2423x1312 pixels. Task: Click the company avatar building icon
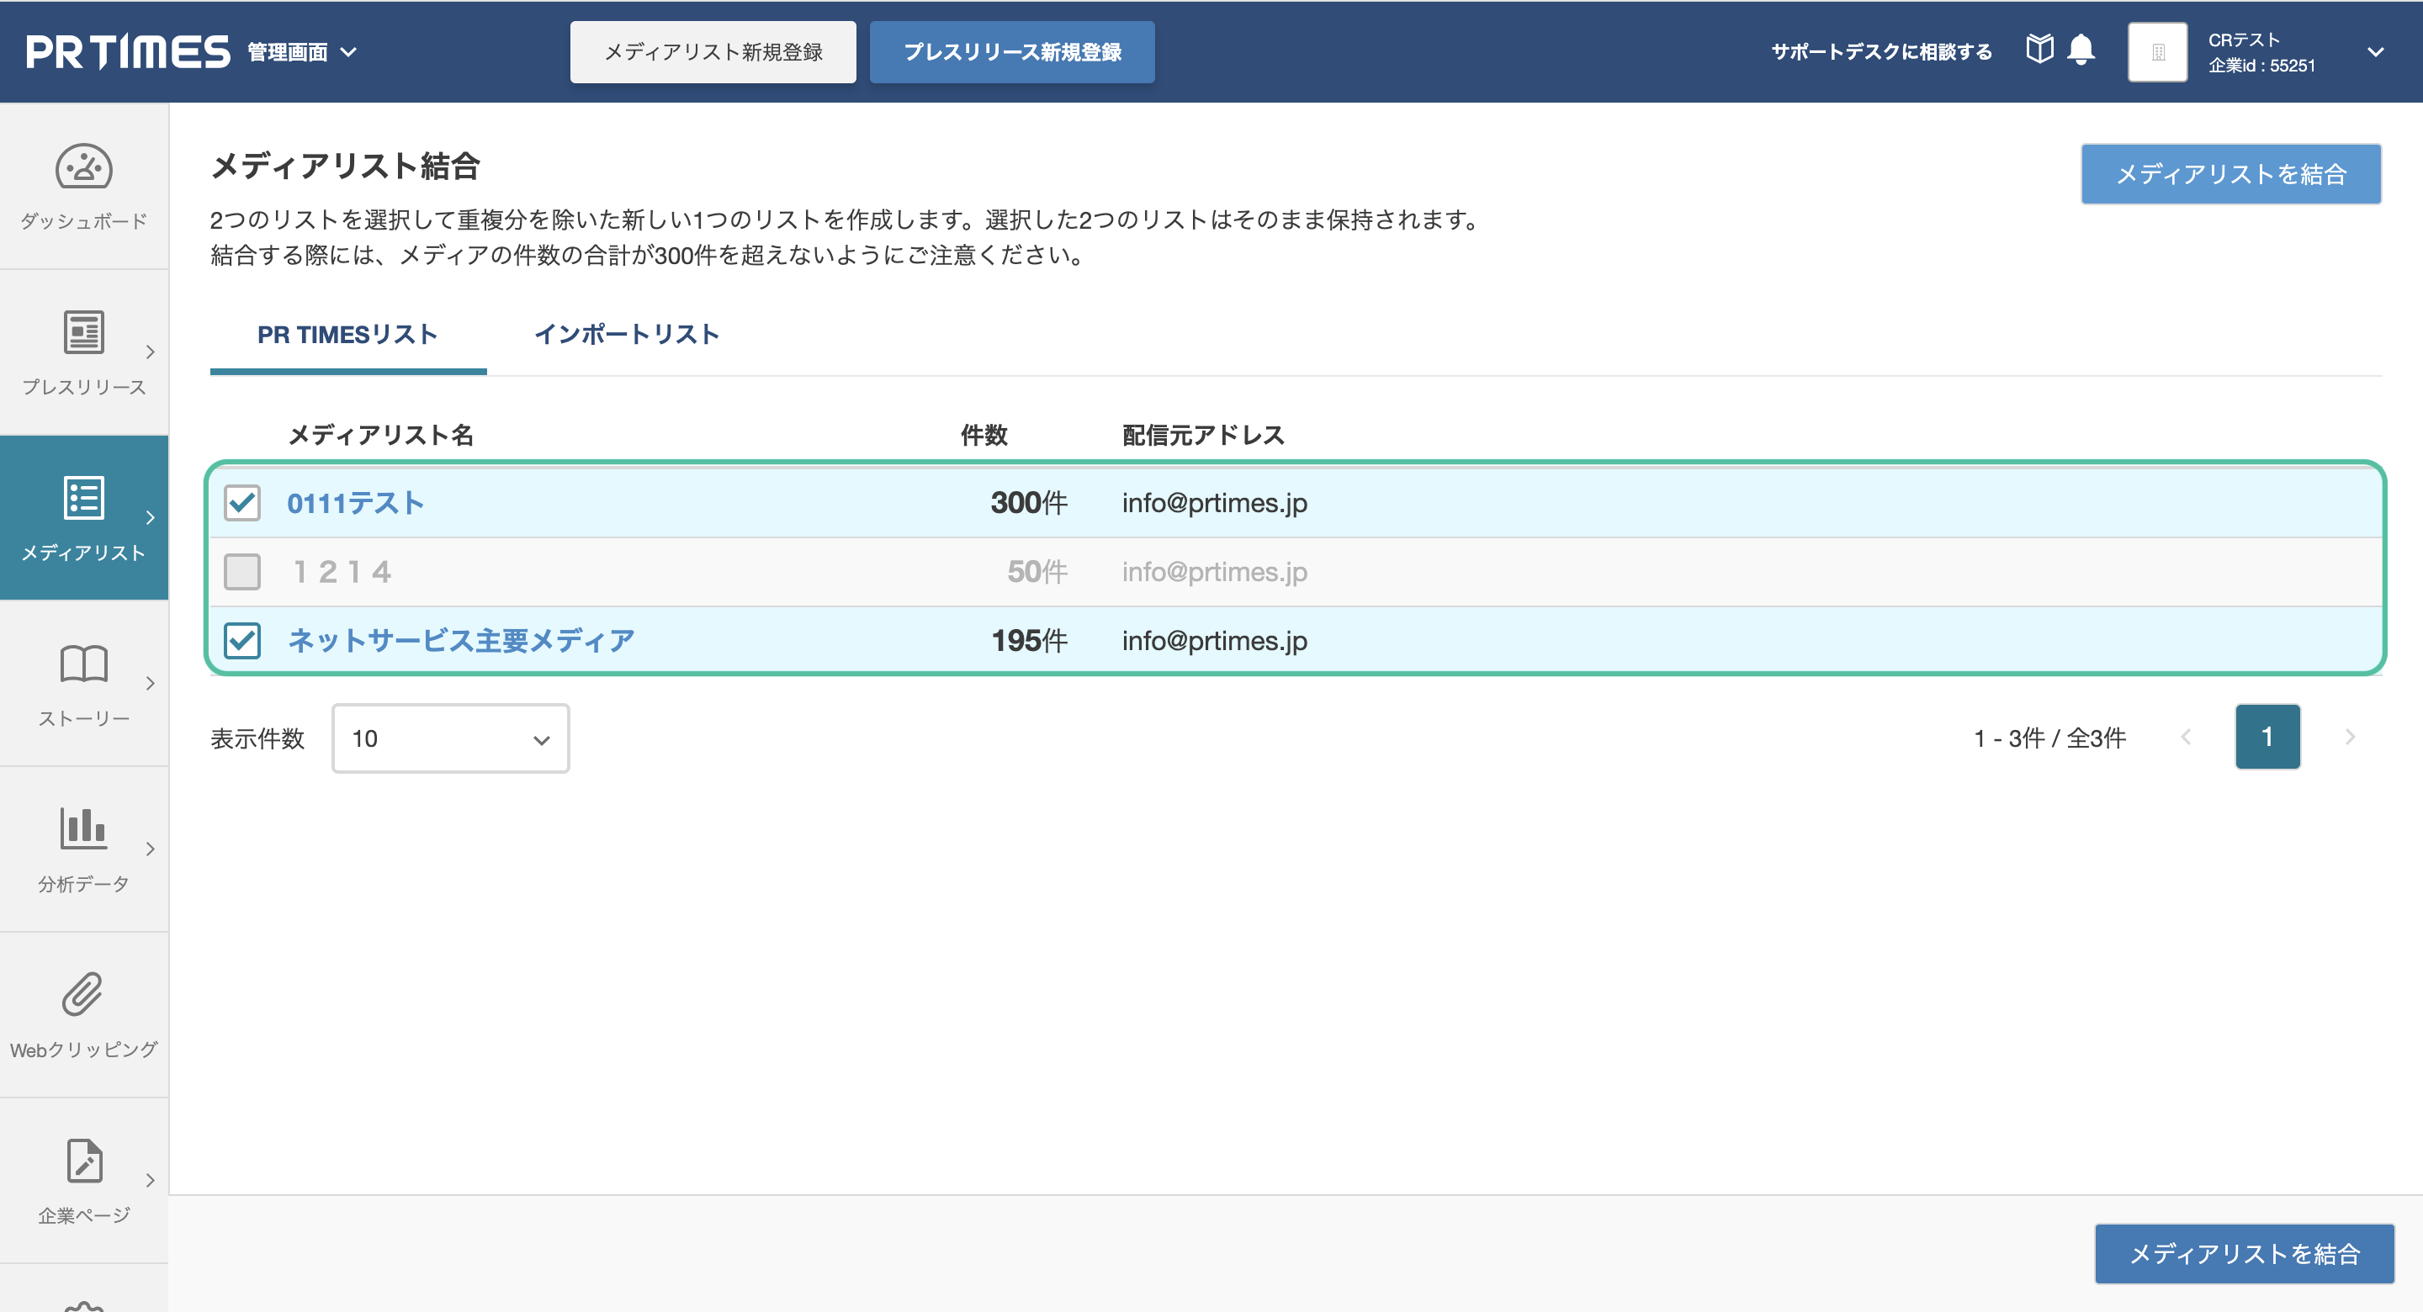2158,52
